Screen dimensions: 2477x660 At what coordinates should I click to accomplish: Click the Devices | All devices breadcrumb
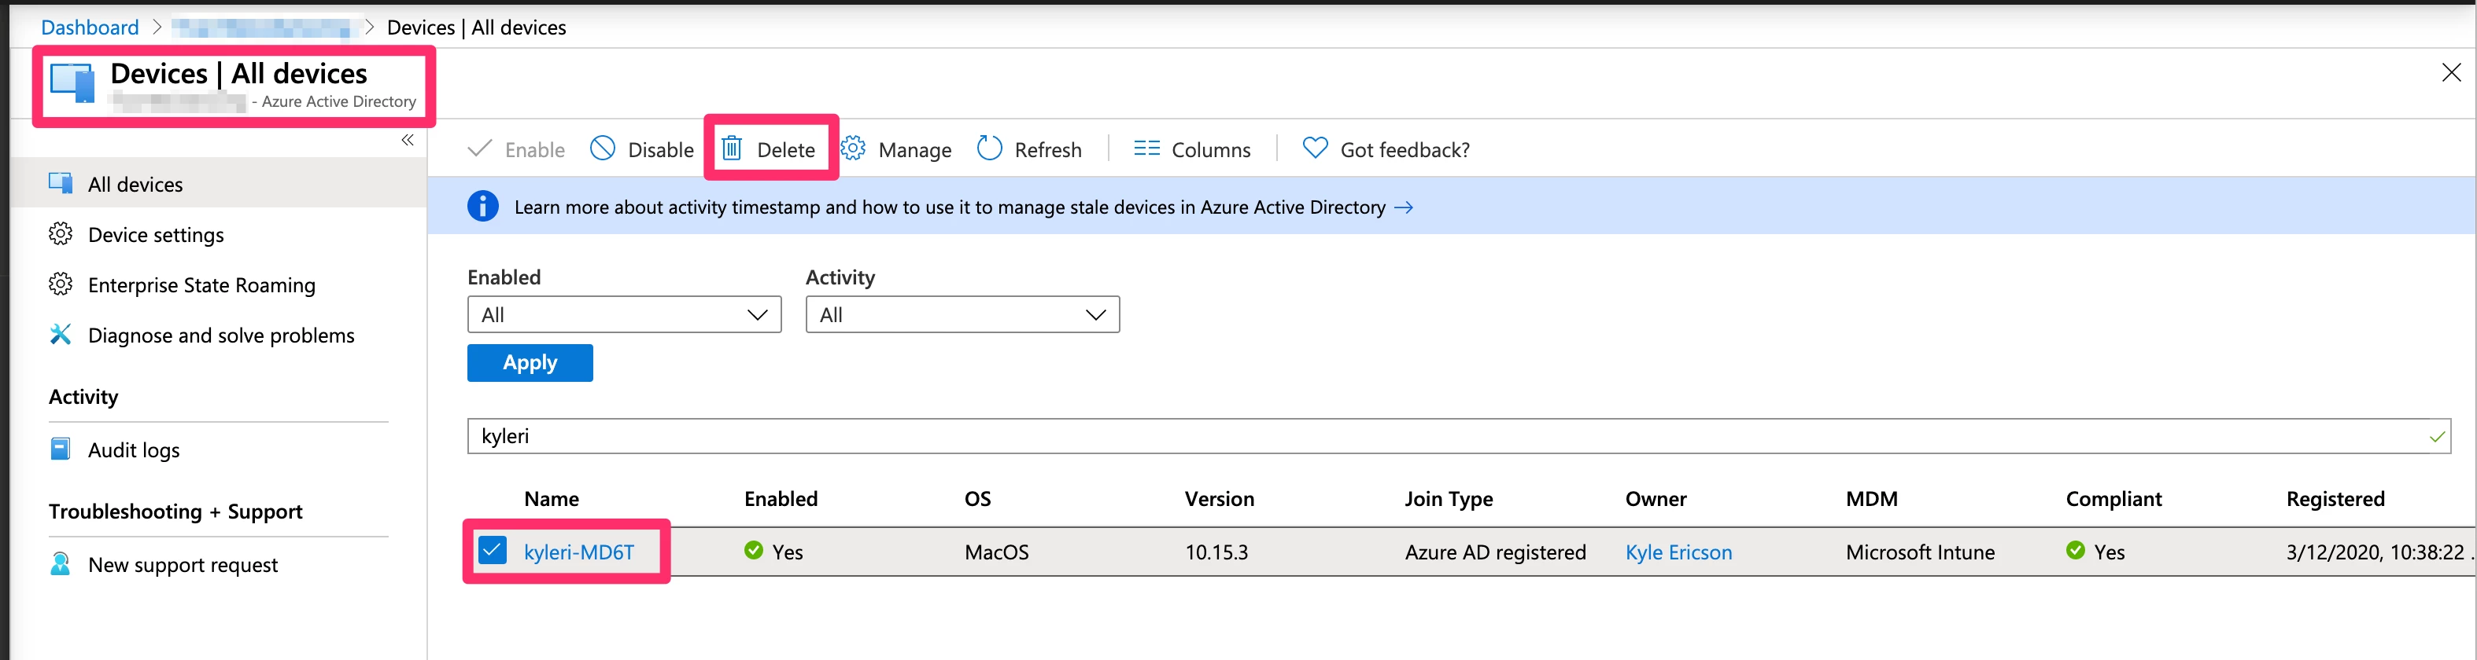pyautogui.click(x=476, y=27)
